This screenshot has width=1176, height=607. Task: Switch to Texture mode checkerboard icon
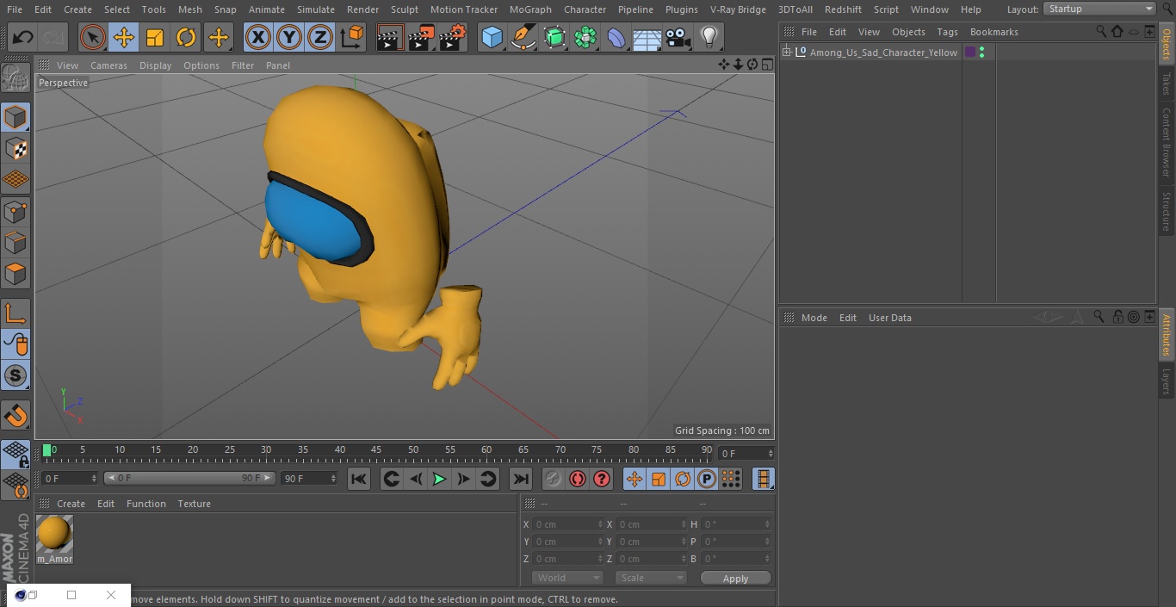[15, 148]
